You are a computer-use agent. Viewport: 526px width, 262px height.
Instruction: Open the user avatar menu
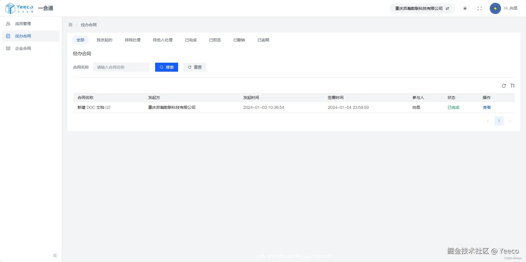tap(495, 8)
